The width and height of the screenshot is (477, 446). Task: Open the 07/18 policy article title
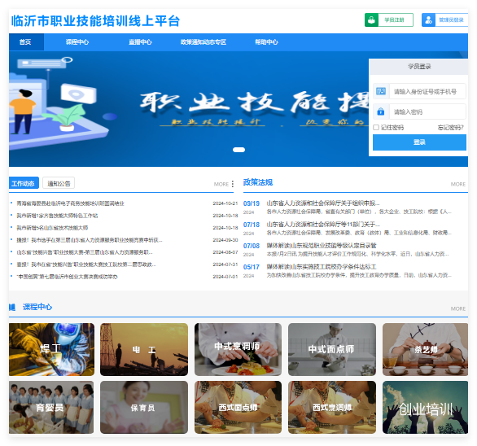(x=323, y=224)
